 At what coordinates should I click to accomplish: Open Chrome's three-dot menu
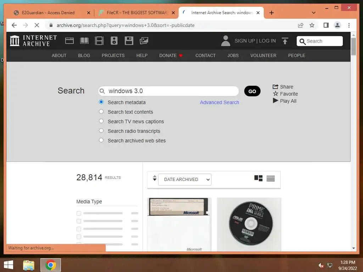click(349, 25)
